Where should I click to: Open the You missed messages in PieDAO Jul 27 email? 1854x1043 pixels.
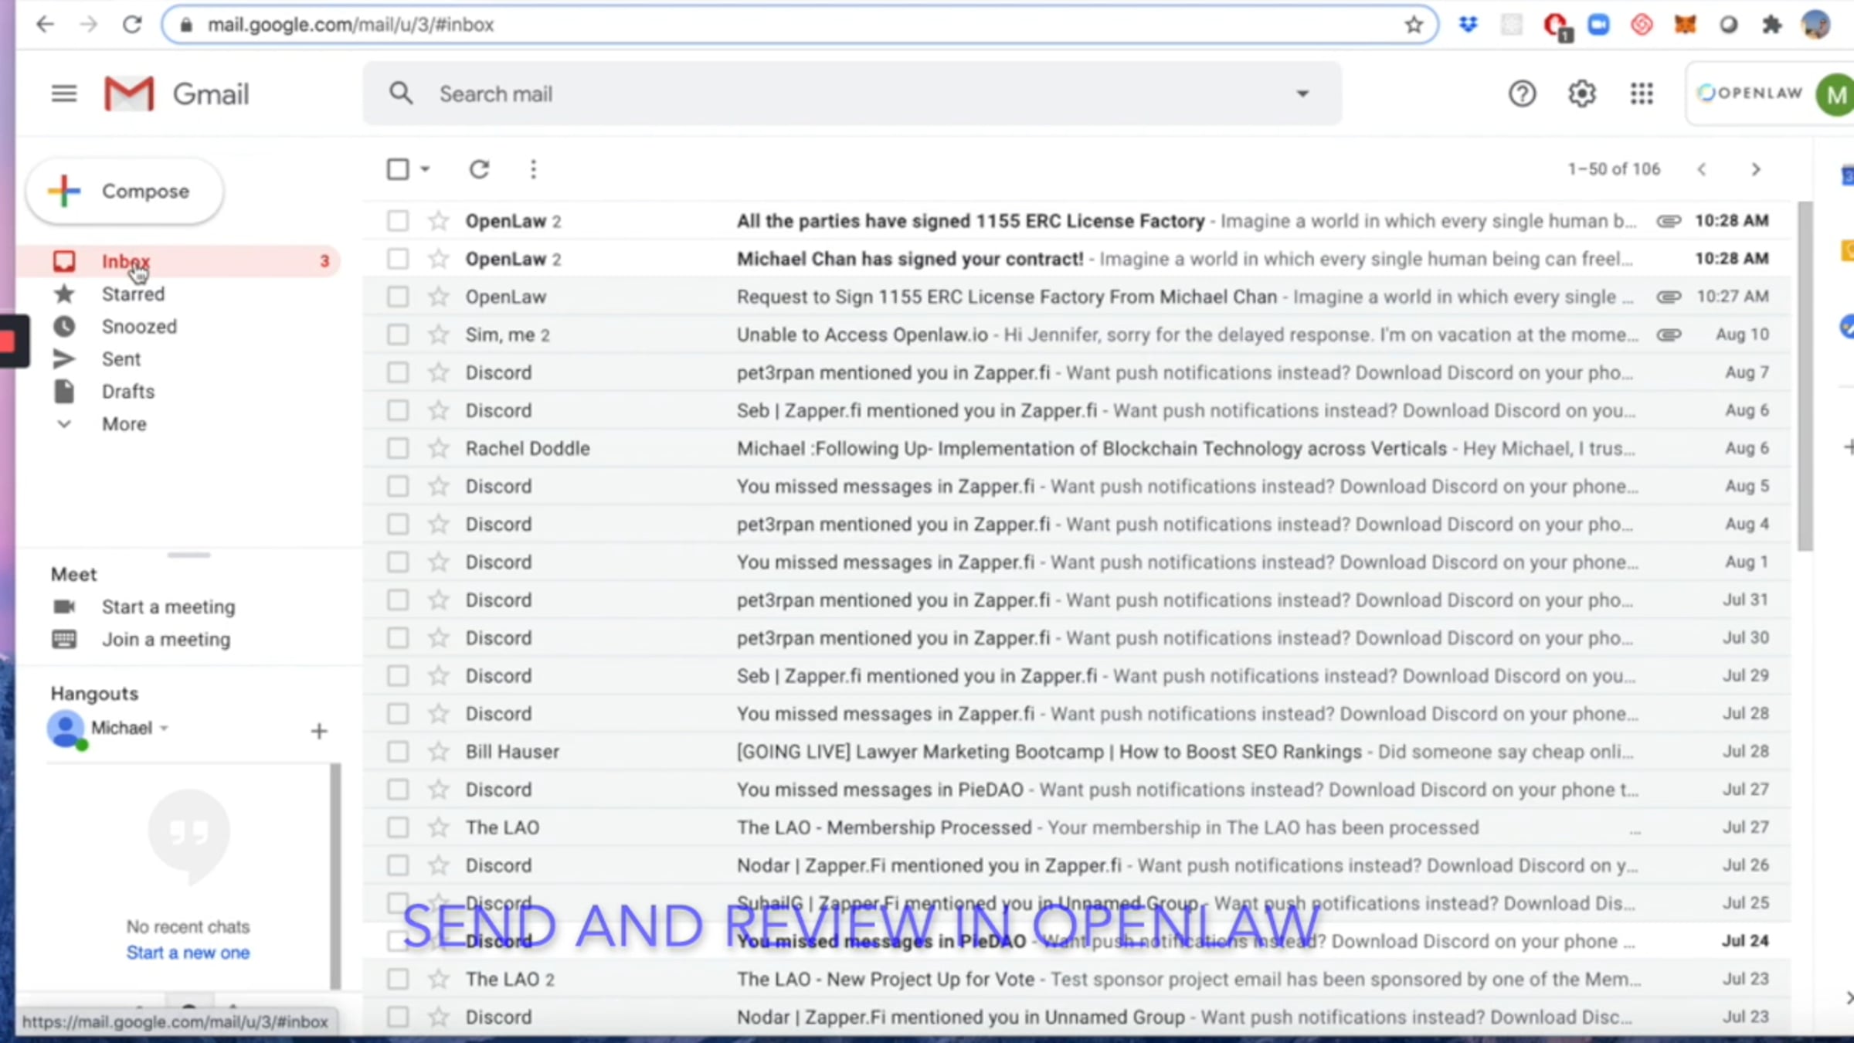1078,790
